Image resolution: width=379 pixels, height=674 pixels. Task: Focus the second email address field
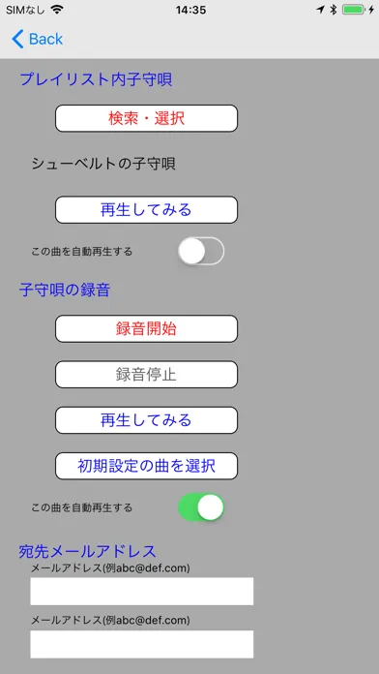coord(142,644)
